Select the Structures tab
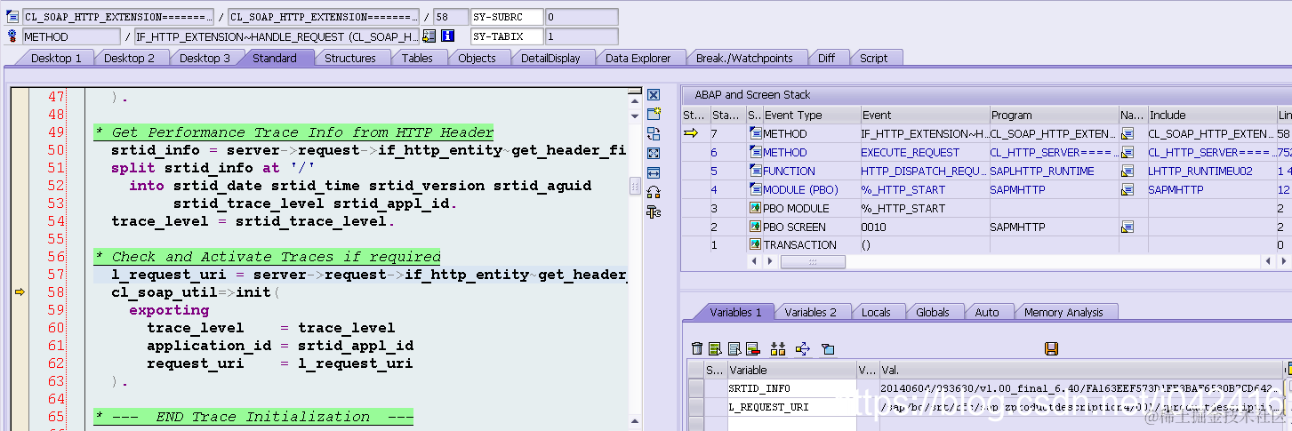This screenshot has width=1292, height=431. click(349, 58)
